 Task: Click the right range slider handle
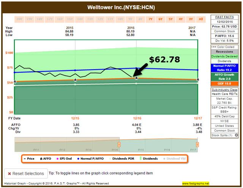(197, 144)
